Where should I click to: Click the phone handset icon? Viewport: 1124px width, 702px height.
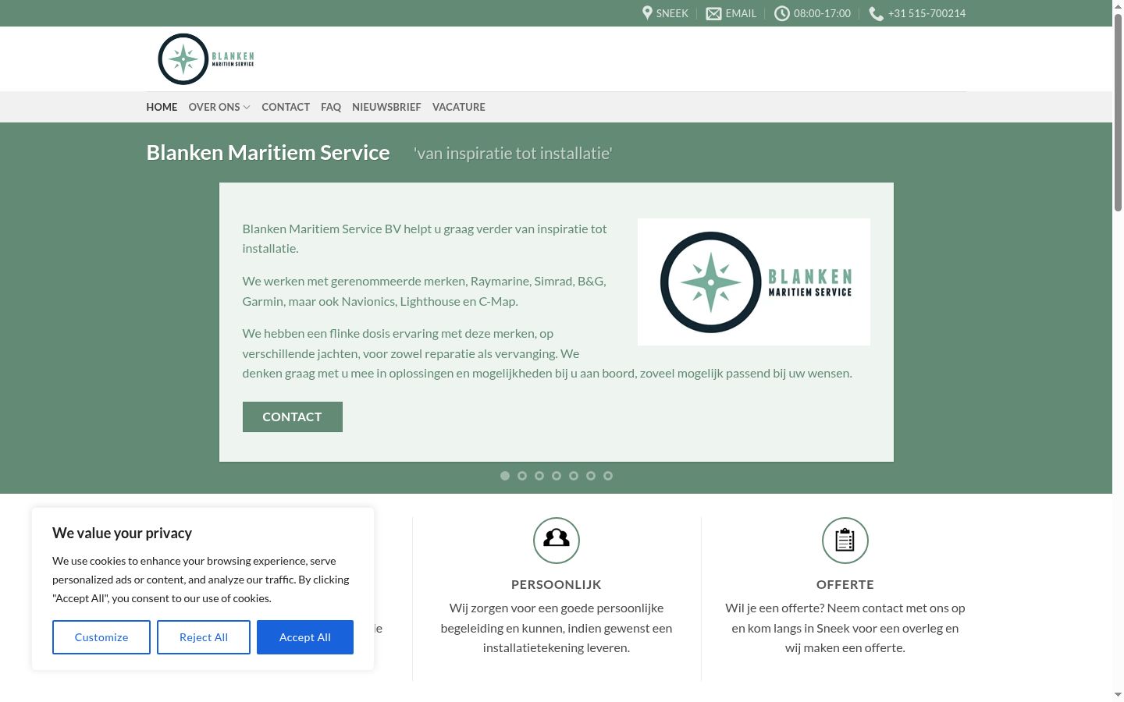coord(876,13)
